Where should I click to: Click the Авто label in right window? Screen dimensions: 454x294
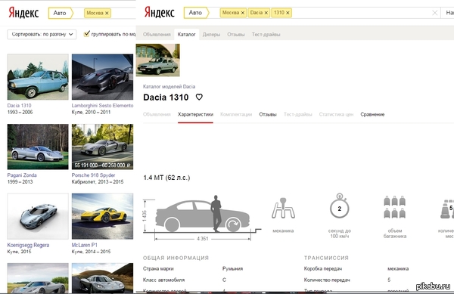[x=195, y=13]
